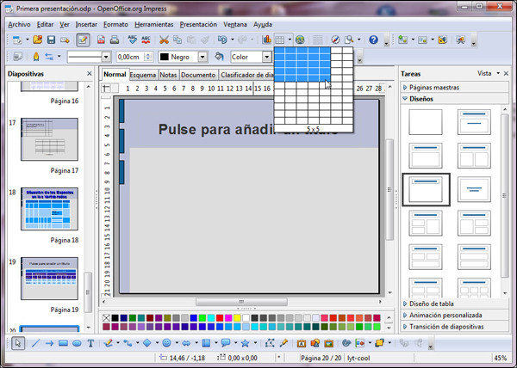Open the Negro line color dropdown

click(x=202, y=57)
